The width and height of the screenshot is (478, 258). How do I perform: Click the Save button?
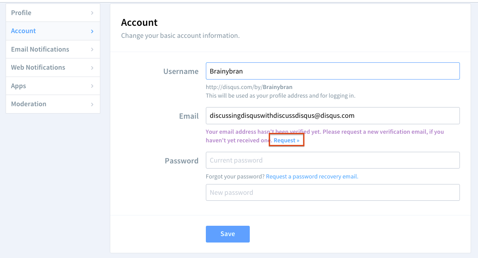point(227,234)
